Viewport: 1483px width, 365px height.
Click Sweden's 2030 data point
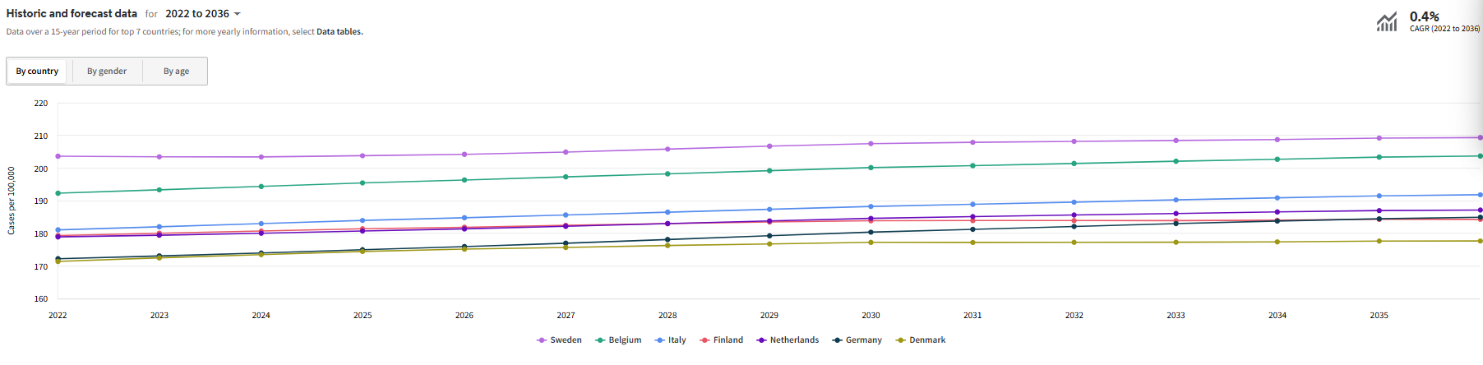tap(871, 144)
